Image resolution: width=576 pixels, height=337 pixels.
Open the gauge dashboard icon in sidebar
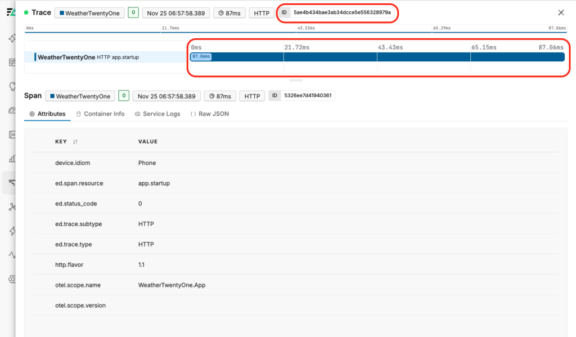[x=11, y=110]
